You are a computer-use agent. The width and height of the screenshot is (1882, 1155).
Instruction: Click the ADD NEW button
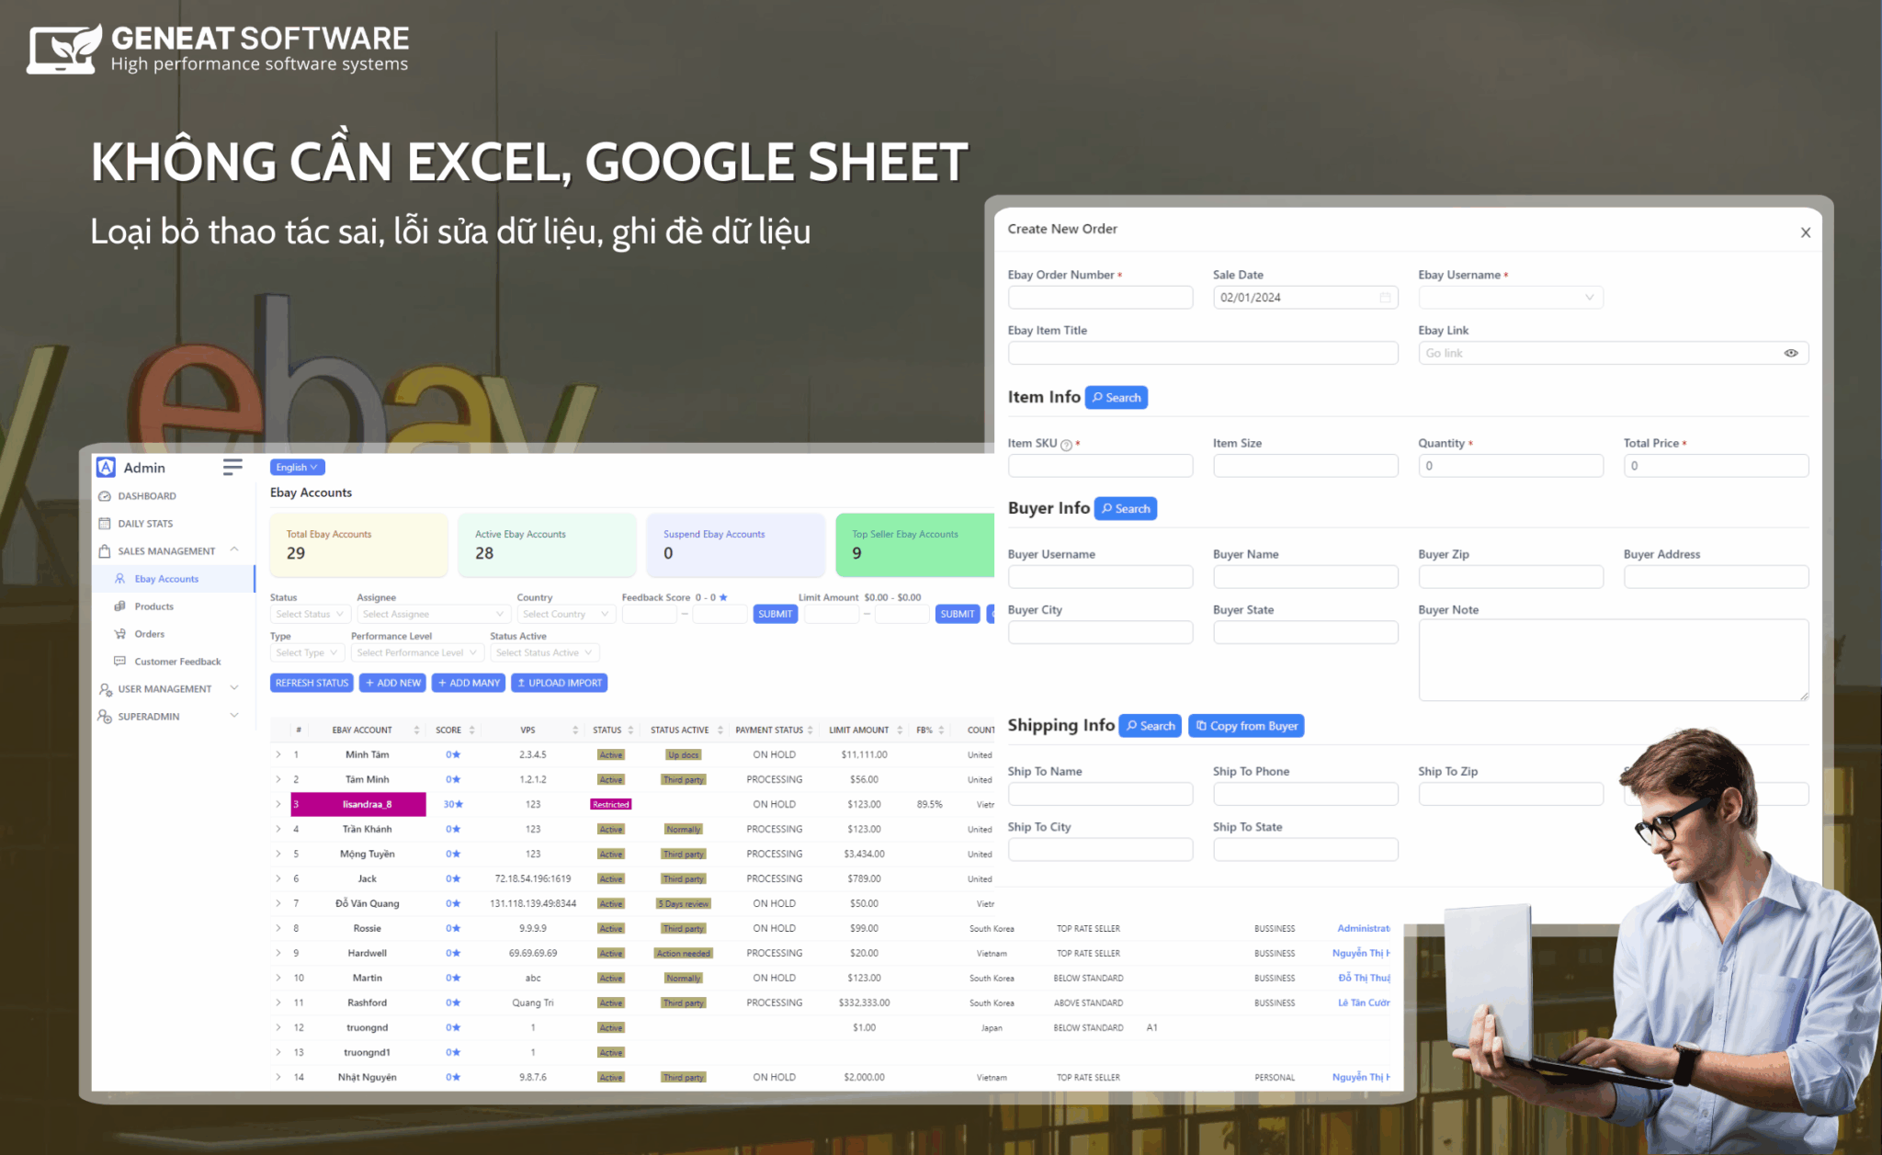(x=392, y=683)
